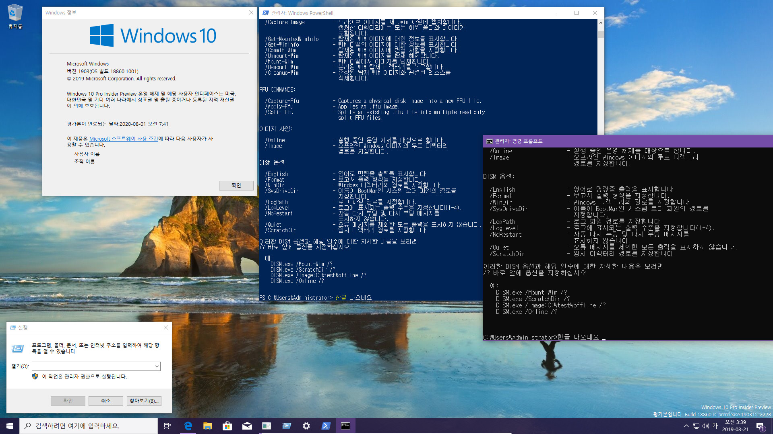
Task: Open the Recycle Bin desktop icon
Action: pos(15,16)
